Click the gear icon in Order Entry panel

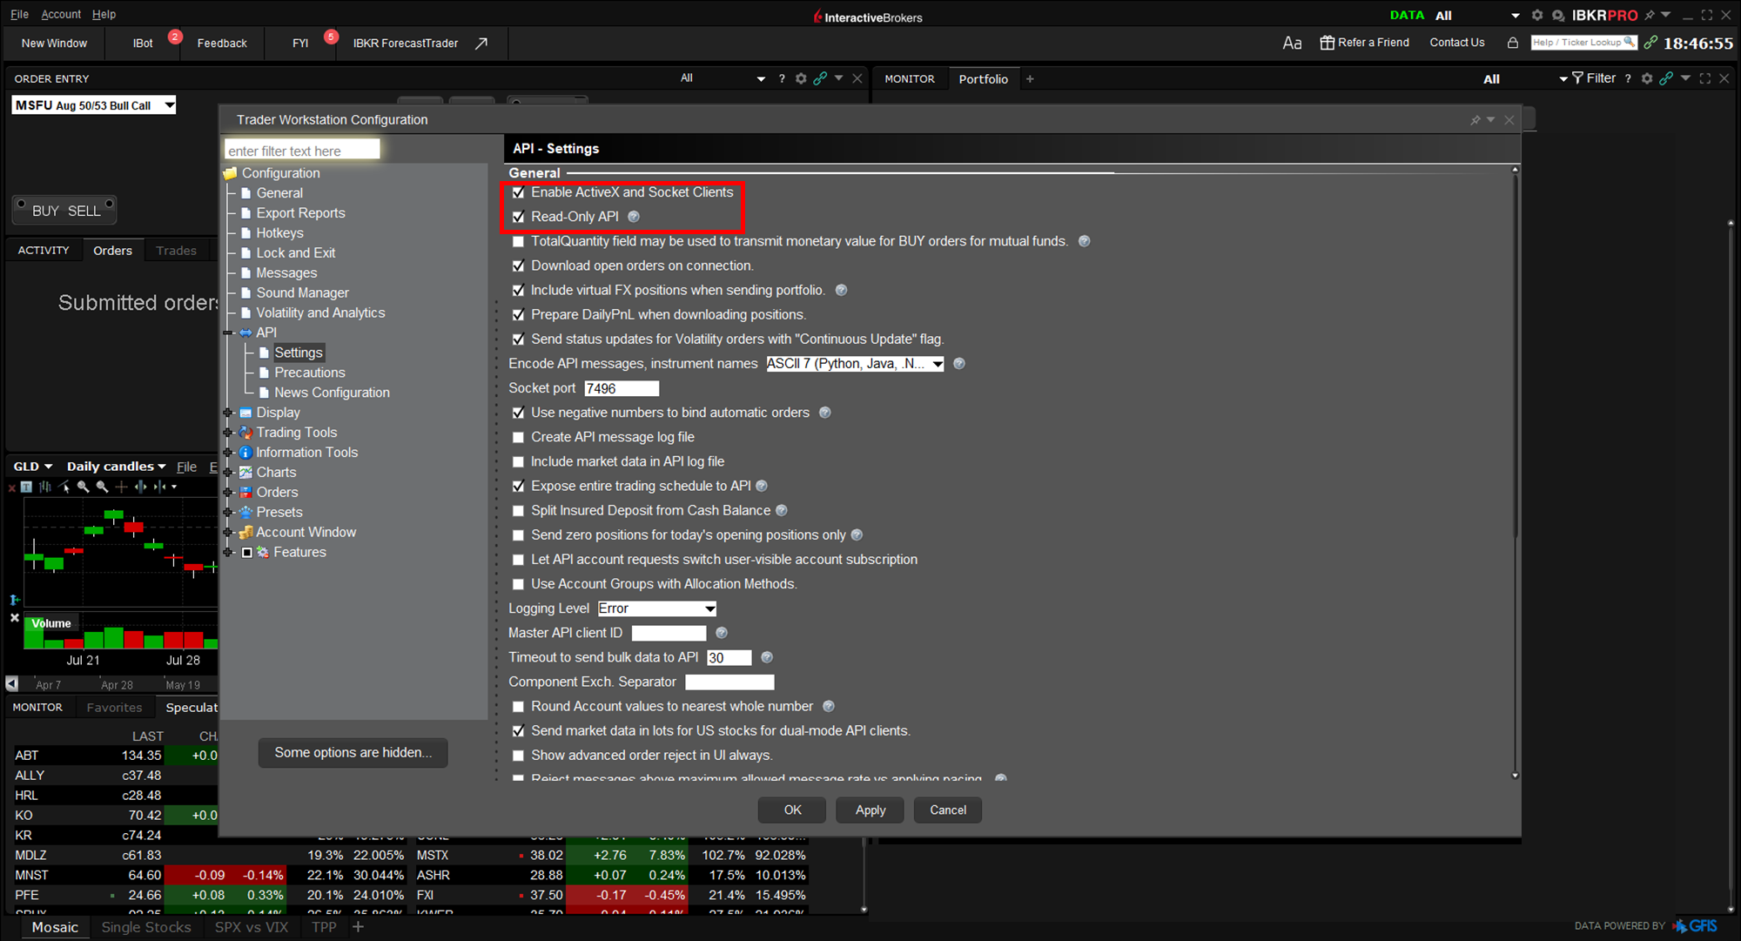[801, 78]
